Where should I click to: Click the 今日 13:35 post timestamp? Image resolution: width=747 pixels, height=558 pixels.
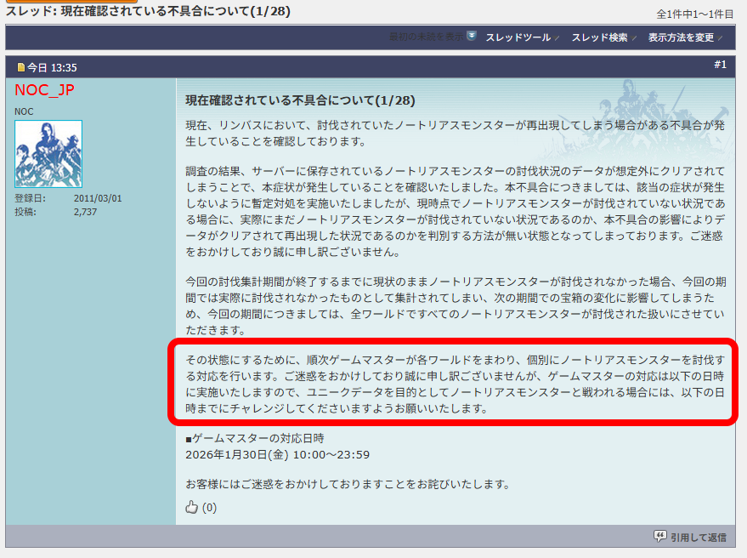point(53,67)
